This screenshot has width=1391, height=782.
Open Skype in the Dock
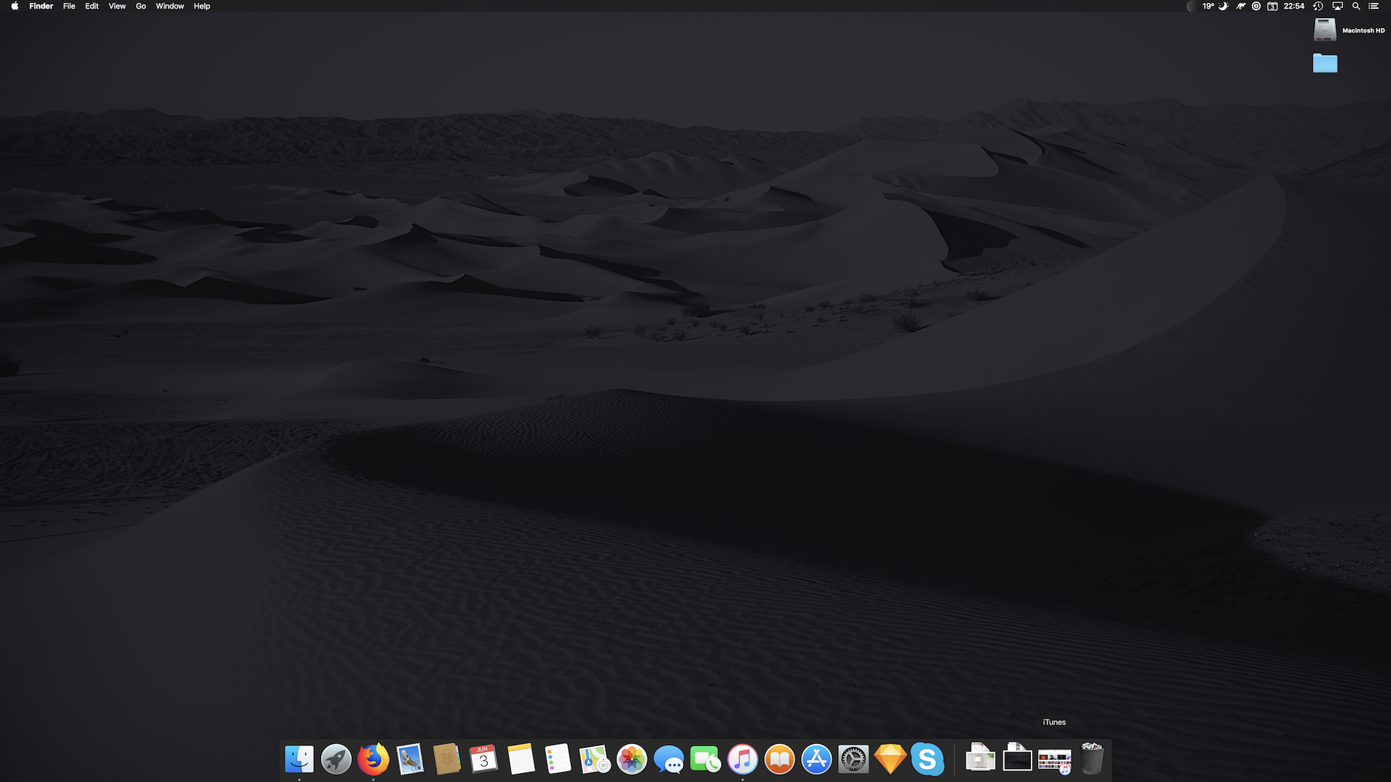[927, 759]
